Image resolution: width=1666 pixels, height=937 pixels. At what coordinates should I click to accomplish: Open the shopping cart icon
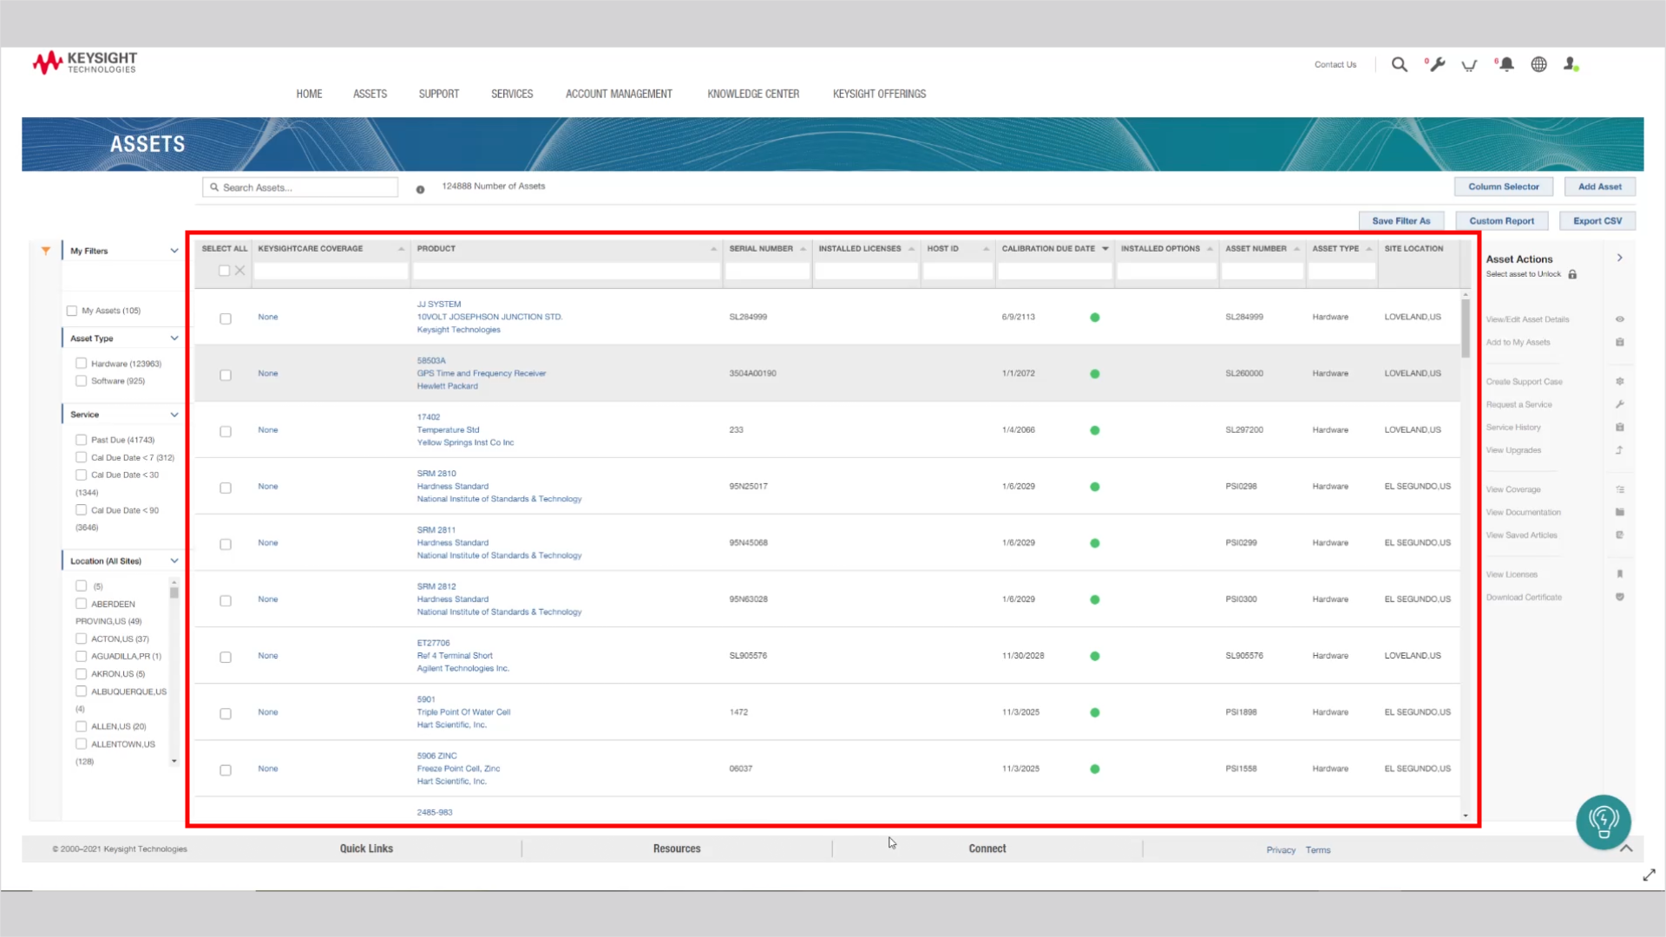(x=1469, y=65)
